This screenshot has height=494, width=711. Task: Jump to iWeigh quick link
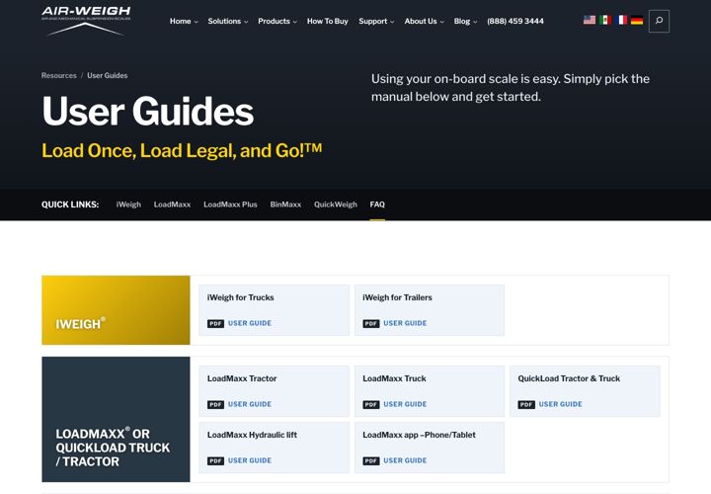[x=128, y=205]
